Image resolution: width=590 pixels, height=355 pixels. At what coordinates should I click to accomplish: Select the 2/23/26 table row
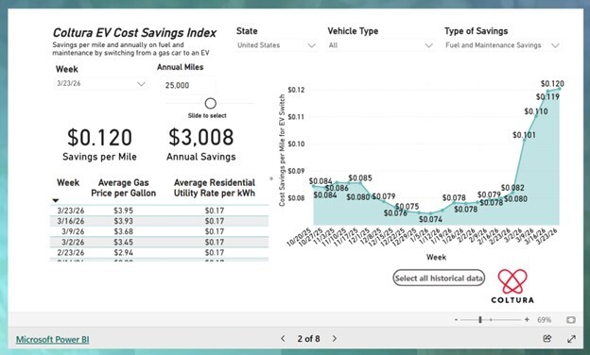tap(159, 253)
